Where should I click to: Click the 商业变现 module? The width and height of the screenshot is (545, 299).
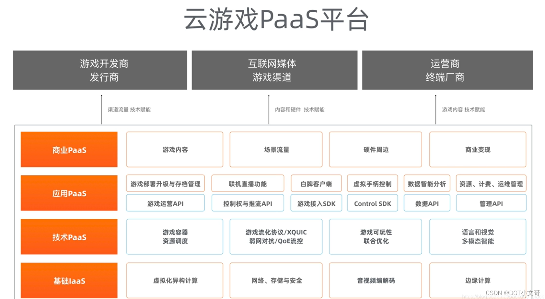click(x=477, y=149)
